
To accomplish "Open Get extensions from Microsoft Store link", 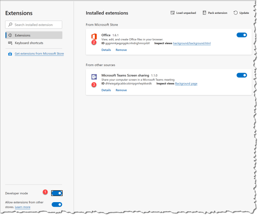I will point(39,54).
